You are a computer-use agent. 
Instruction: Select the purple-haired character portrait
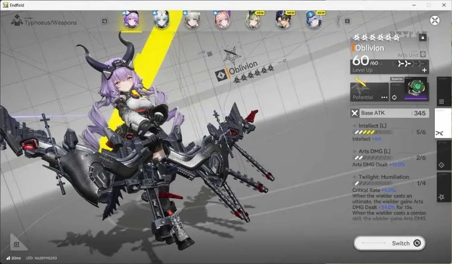pos(131,19)
